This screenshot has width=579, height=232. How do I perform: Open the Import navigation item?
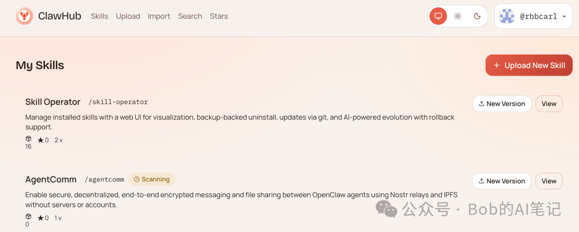point(159,16)
